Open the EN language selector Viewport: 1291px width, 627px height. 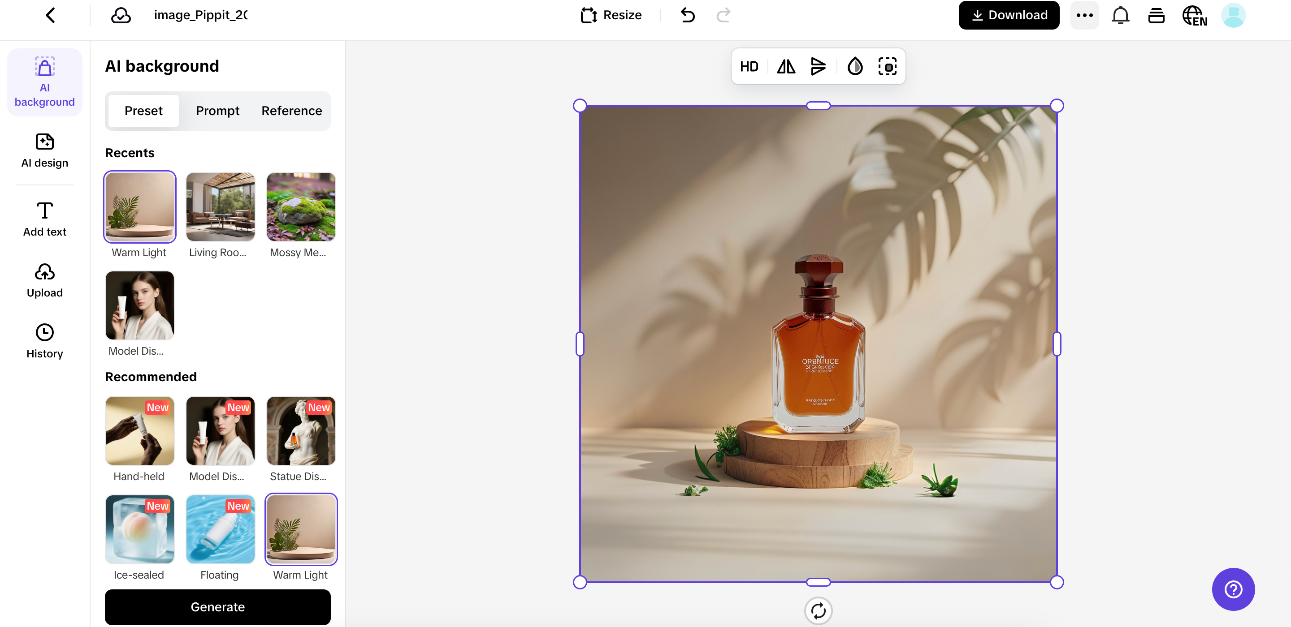(1194, 15)
